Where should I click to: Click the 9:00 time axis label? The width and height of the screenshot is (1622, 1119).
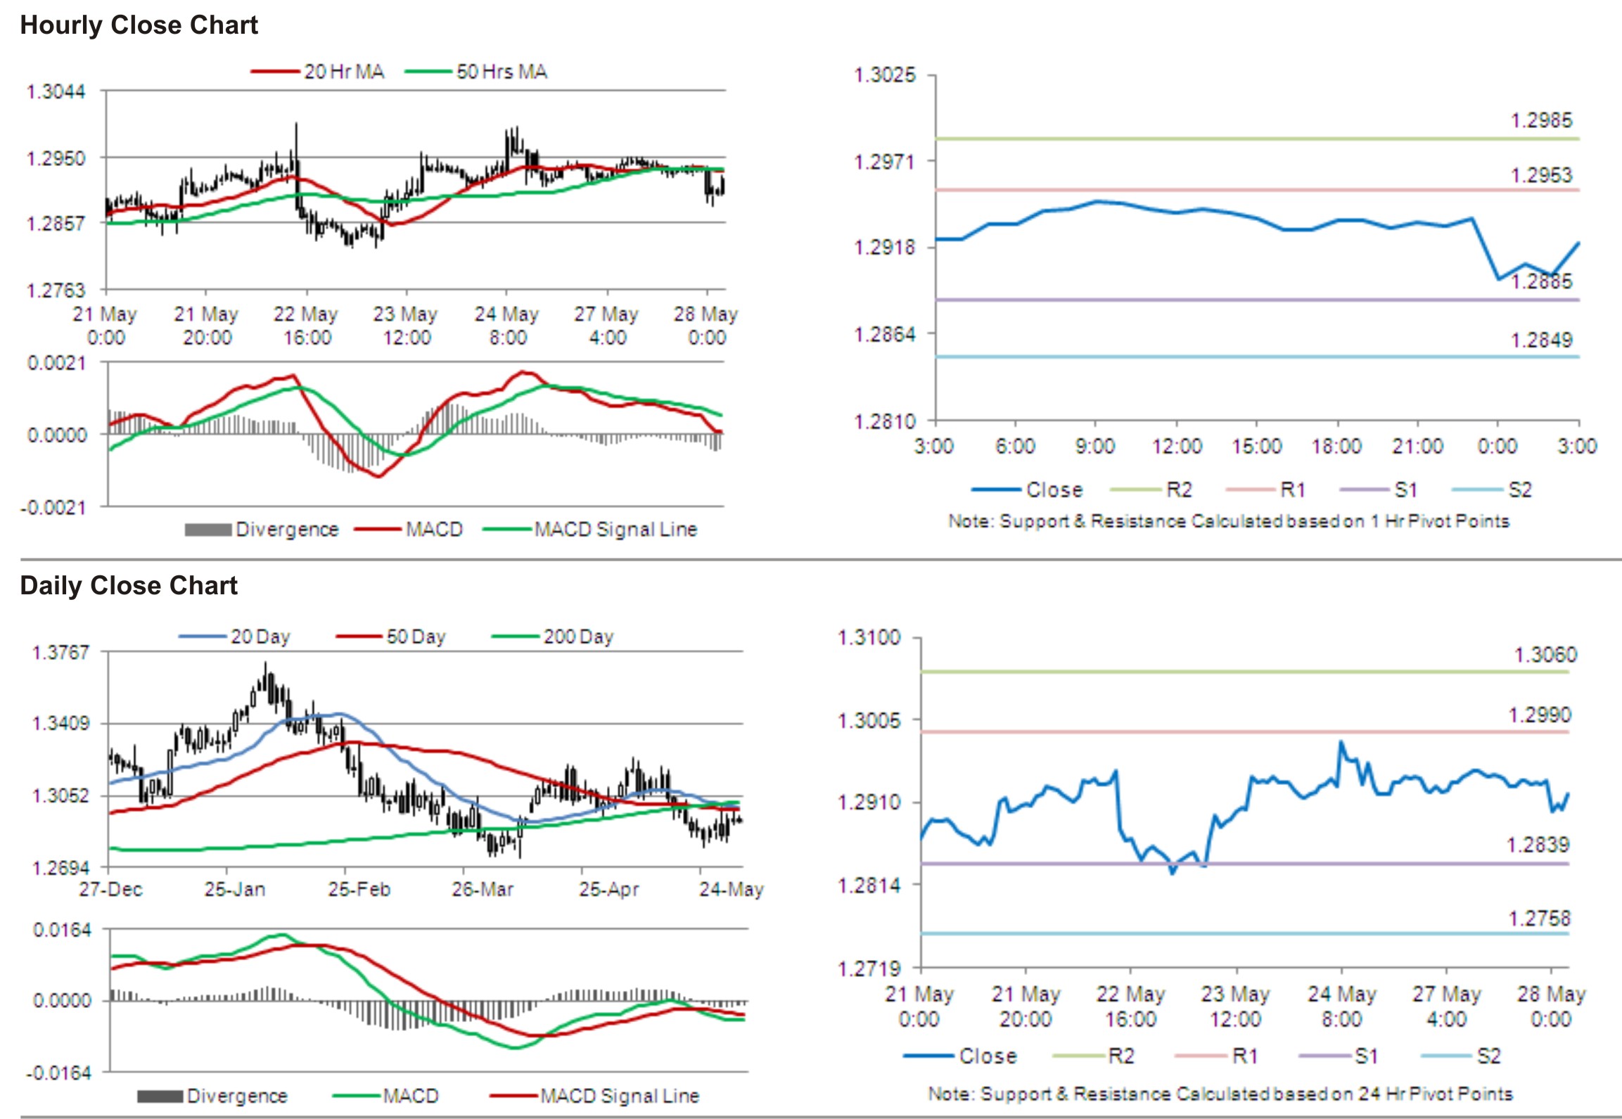click(x=1095, y=446)
